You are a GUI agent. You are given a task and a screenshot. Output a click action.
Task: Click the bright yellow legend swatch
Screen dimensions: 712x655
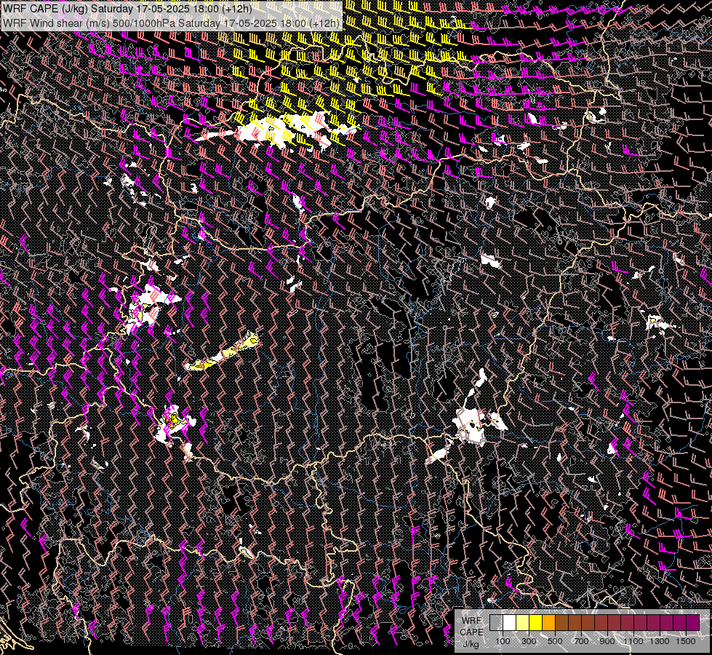click(535, 622)
